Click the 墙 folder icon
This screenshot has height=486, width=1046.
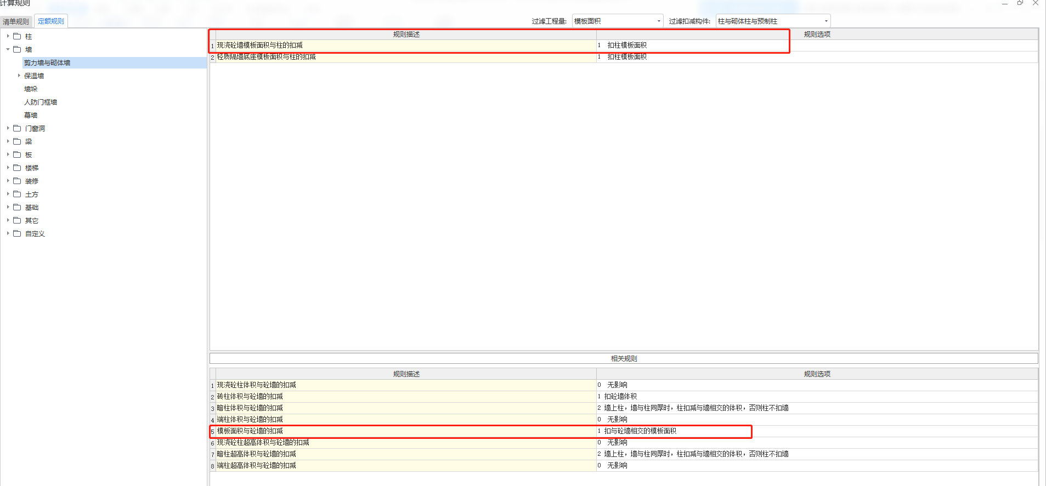point(17,49)
